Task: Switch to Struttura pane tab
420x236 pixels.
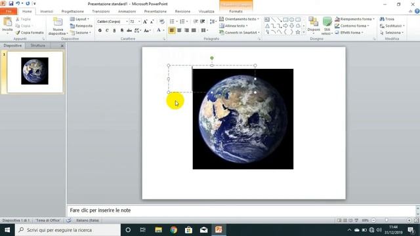Action: click(38, 45)
